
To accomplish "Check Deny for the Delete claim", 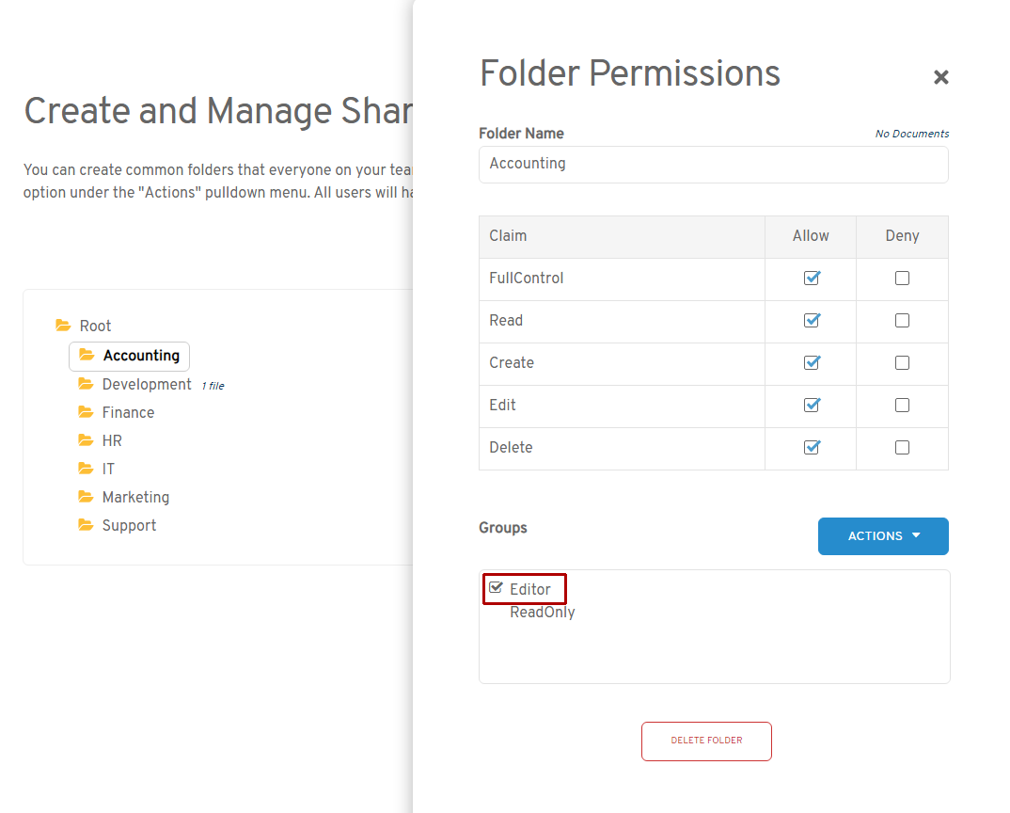I will click(902, 448).
